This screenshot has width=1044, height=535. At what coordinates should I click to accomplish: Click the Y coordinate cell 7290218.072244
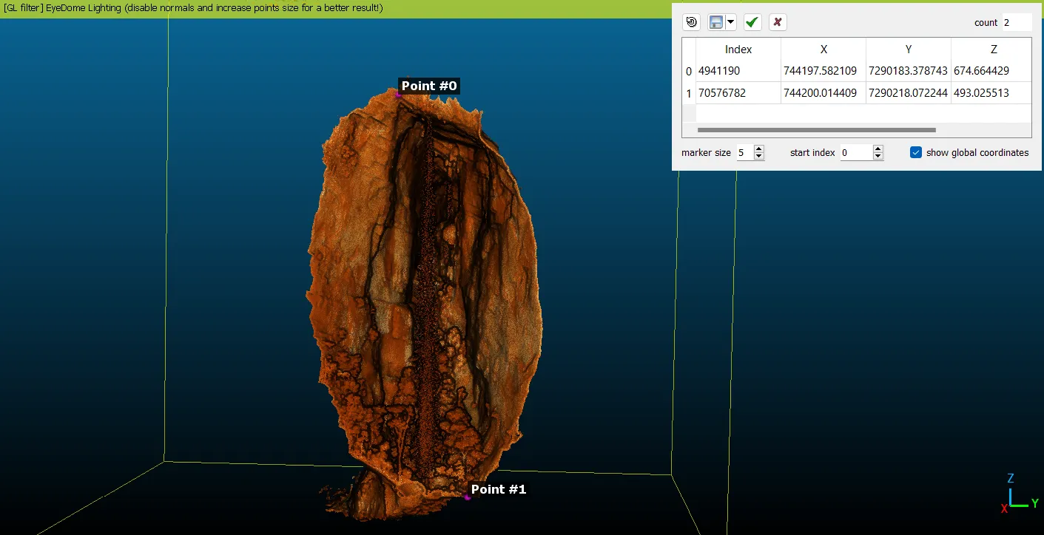click(x=908, y=93)
